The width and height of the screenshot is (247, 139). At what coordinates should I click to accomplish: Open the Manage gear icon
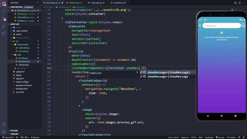click(3, 132)
